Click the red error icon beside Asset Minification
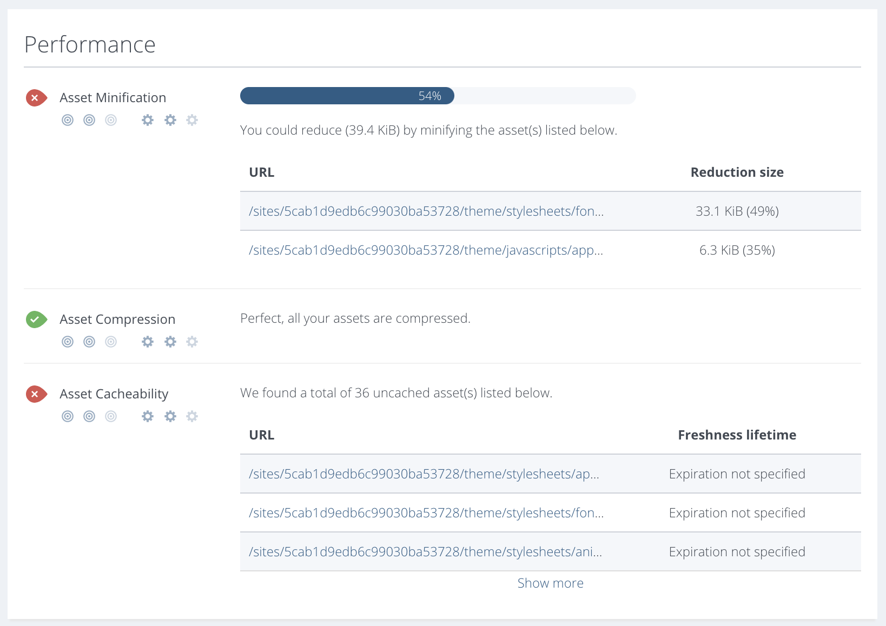The width and height of the screenshot is (886, 626). pos(36,98)
